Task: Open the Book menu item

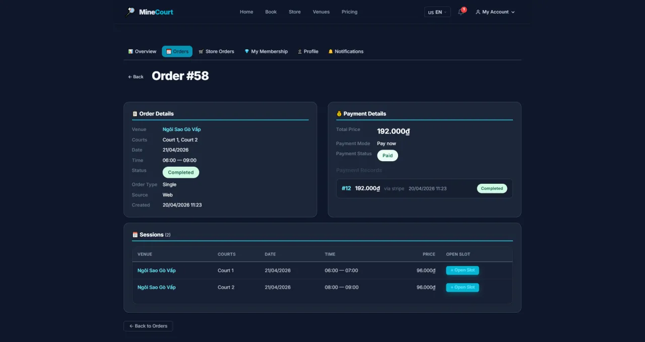Action: (271, 12)
